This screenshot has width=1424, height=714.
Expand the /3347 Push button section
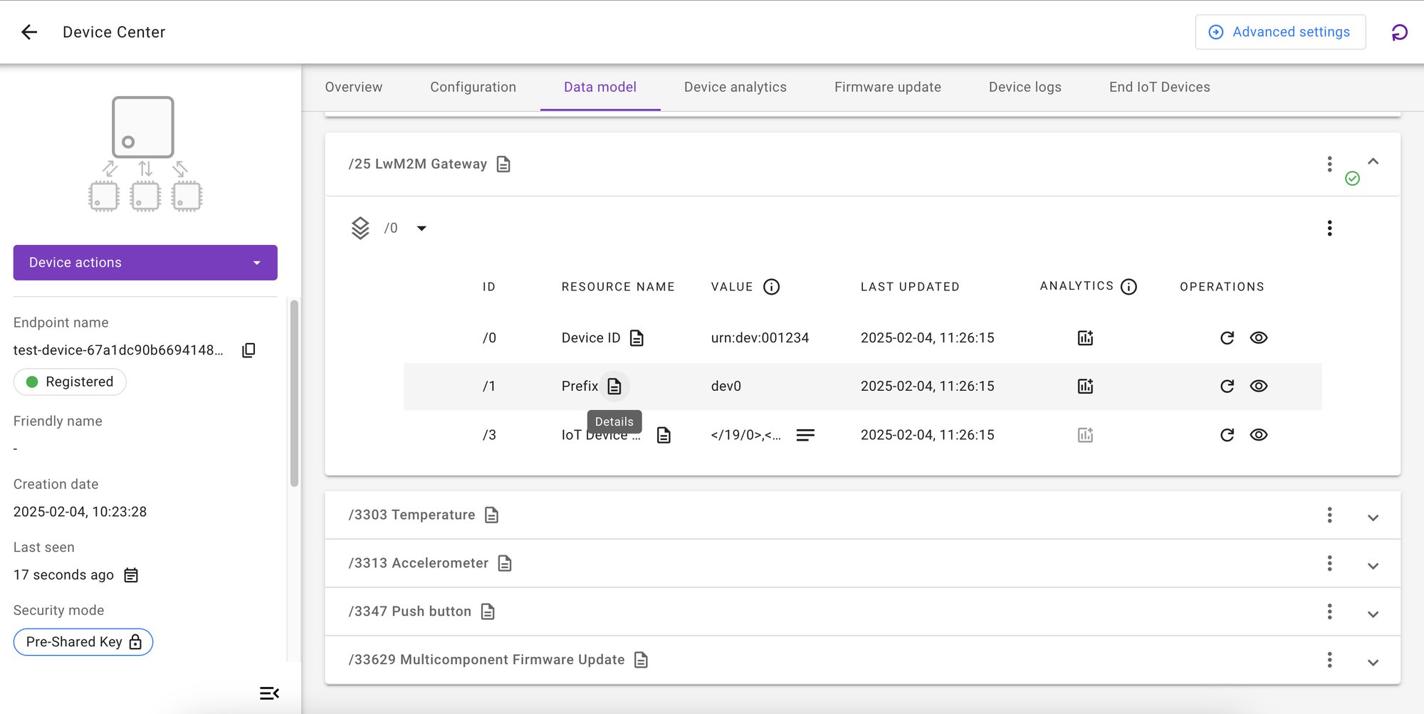pyautogui.click(x=1373, y=614)
